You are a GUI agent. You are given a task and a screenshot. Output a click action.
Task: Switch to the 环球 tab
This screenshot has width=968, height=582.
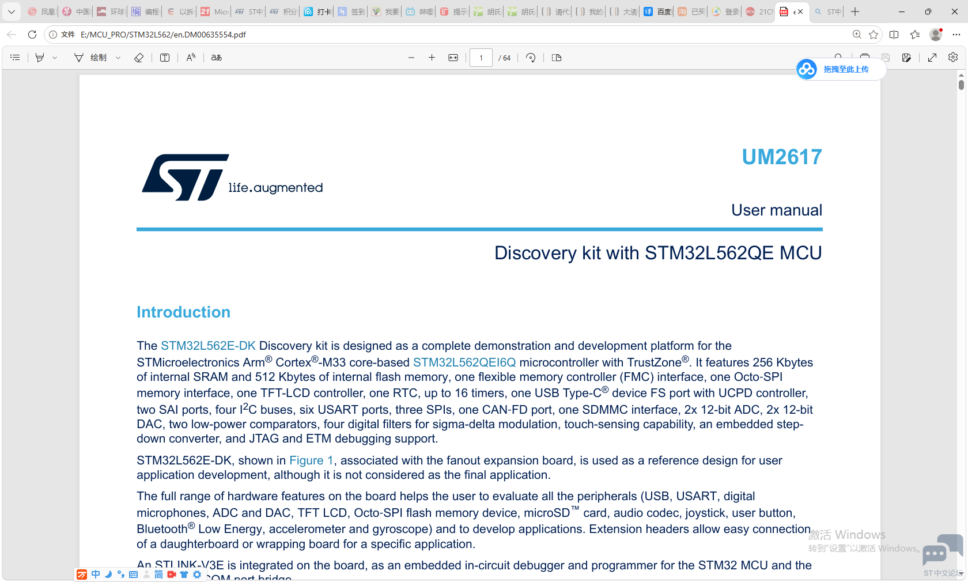[x=110, y=12]
